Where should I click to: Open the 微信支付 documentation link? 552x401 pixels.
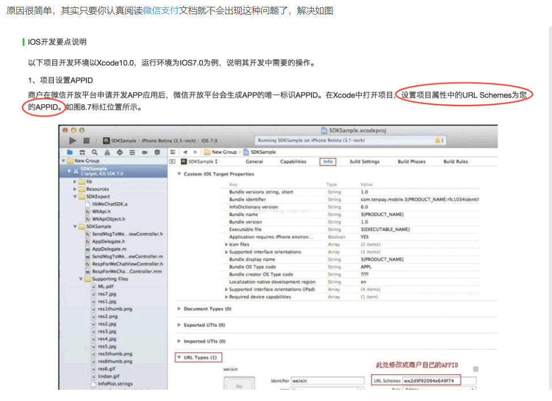[x=161, y=11]
